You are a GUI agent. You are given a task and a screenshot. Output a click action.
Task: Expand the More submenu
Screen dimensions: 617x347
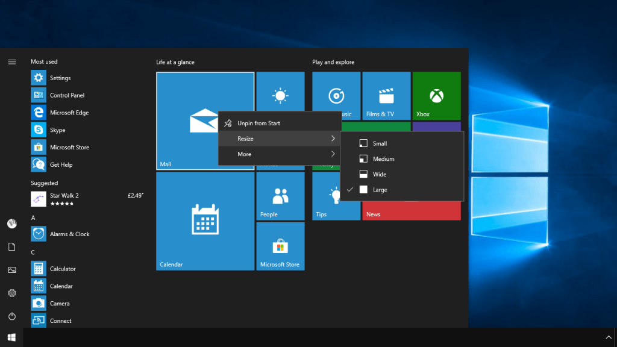point(280,154)
